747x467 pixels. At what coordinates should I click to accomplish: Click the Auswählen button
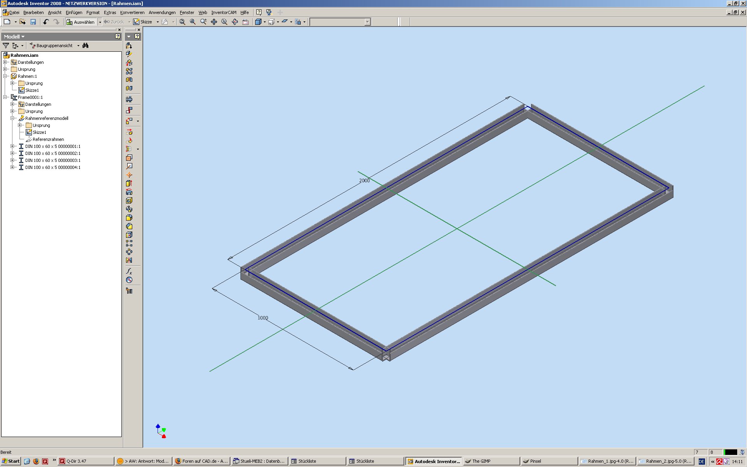coord(81,22)
